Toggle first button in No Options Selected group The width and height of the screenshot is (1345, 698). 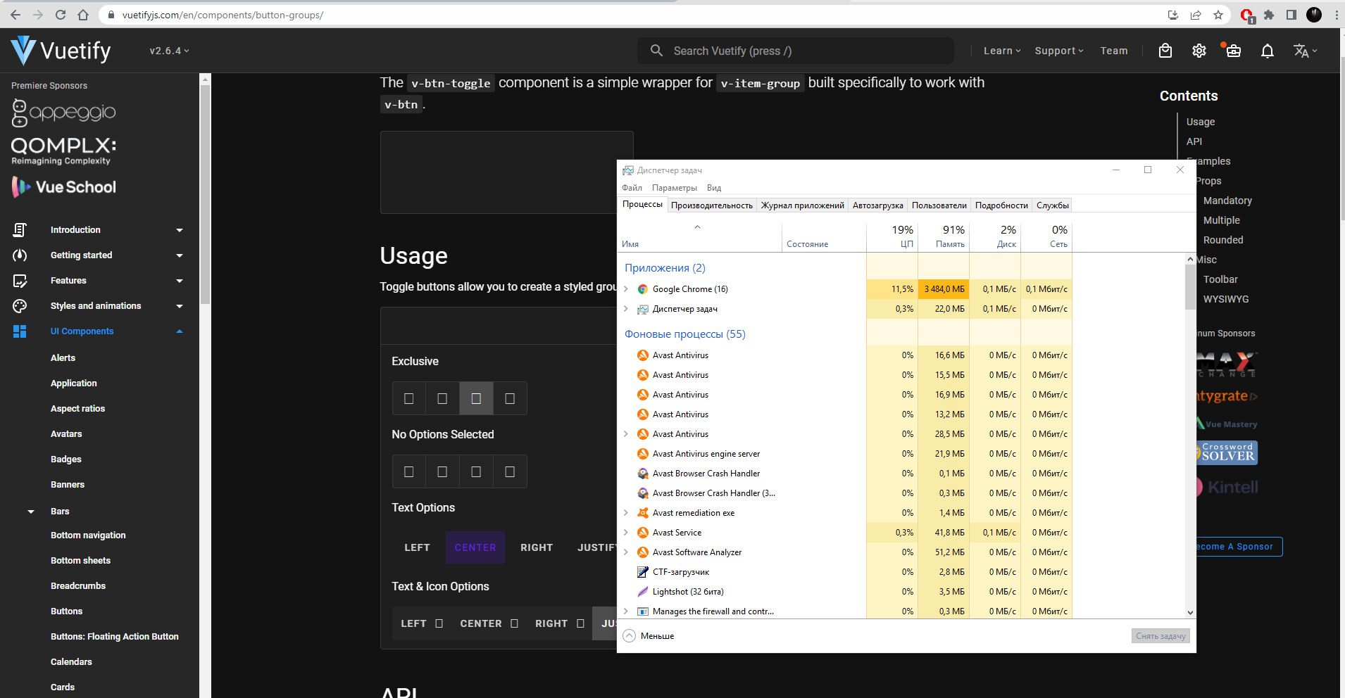tap(409, 472)
